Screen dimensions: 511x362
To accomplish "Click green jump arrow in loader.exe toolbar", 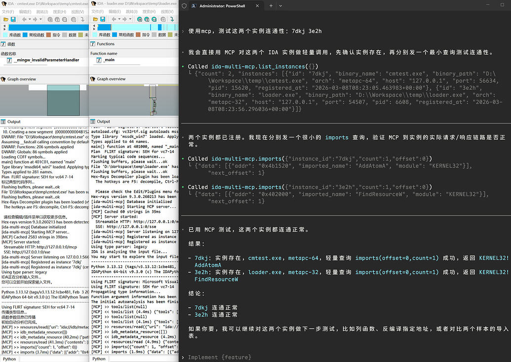I will 172,20.
